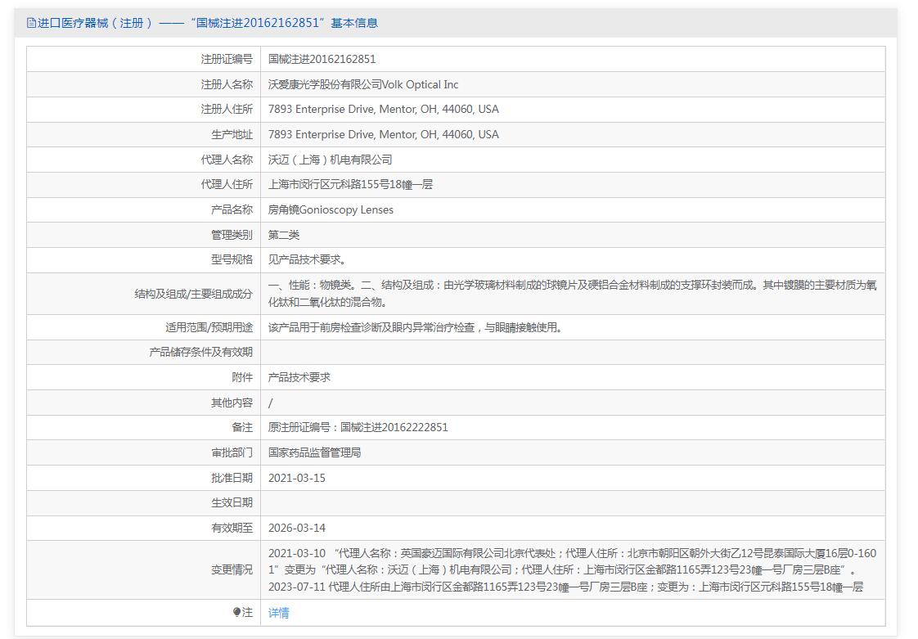The image size is (918, 639).
Task: Click the 备注 label
Action: 242,428
